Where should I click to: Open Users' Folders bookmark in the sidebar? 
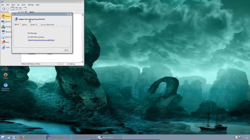[x=6, y=37]
